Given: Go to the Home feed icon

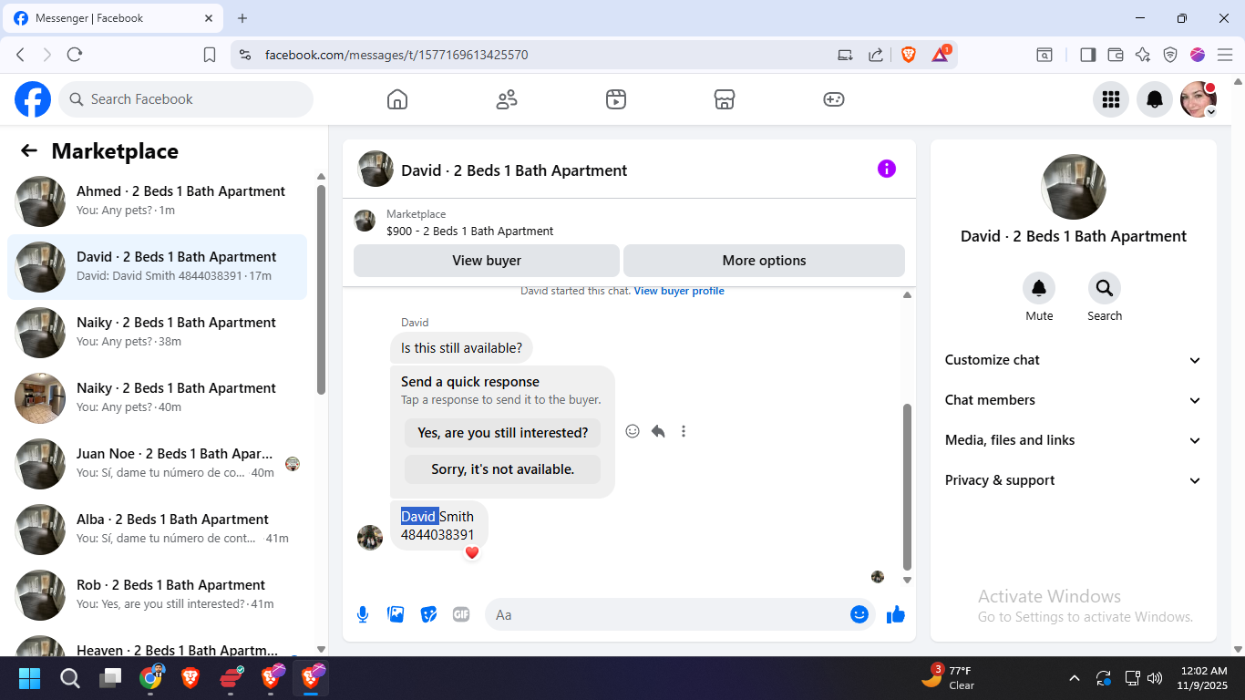Looking at the screenshot, I should tap(397, 99).
